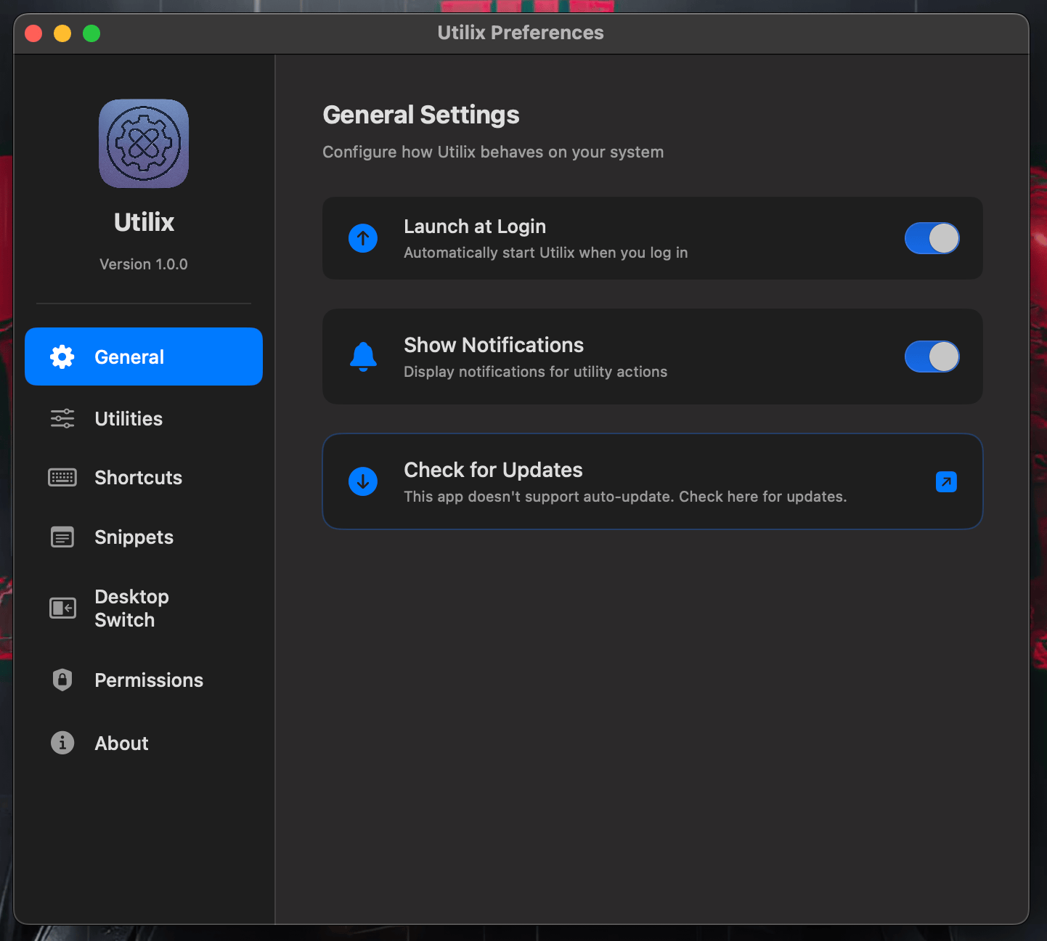Screen dimensions: 1047x941
Task: Click the up-arrow Launch at Login icon
Action: coord(363,238)
